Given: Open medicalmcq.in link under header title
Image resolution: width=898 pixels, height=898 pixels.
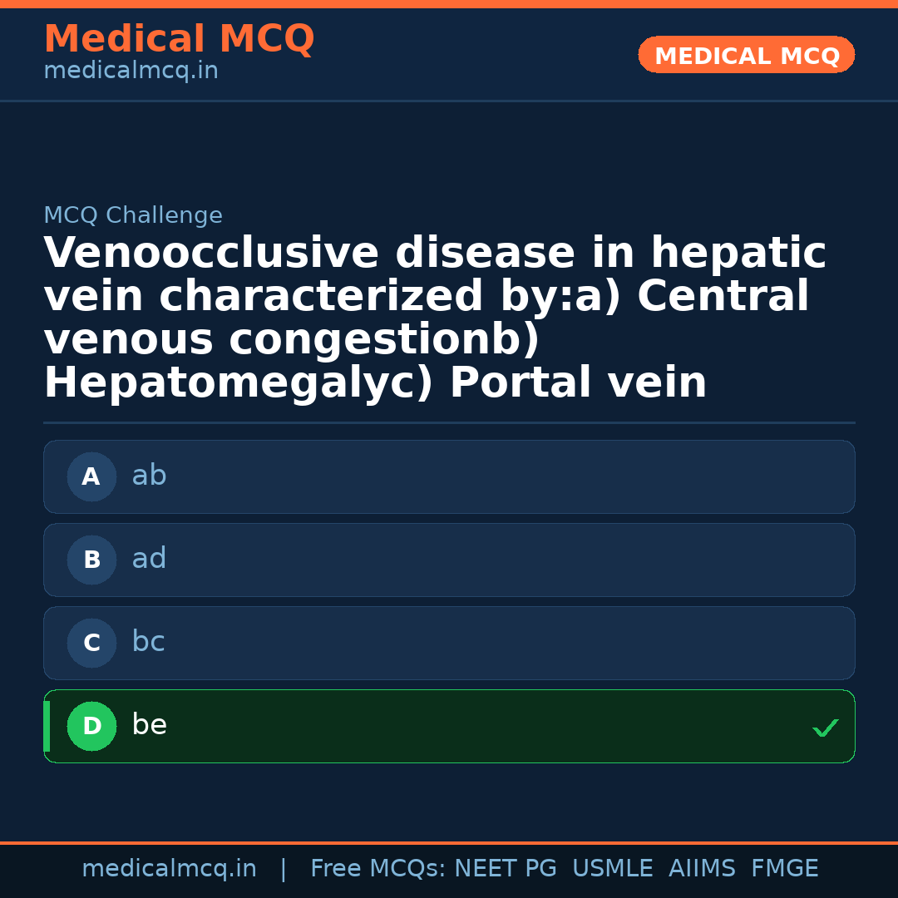Looking at the screenshot, I should [x=131, y=72].
